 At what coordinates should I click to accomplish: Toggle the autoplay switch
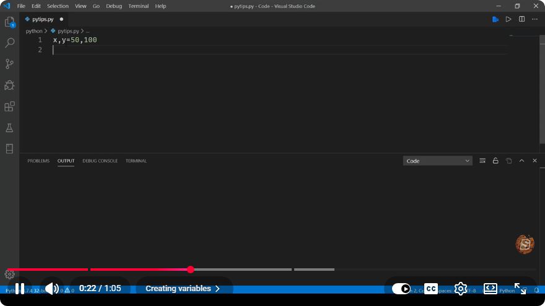point(401,289)
